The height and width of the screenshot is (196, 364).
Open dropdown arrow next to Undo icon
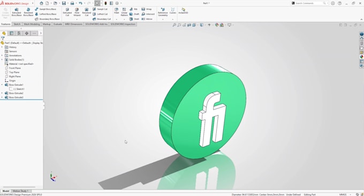point(84,3)
